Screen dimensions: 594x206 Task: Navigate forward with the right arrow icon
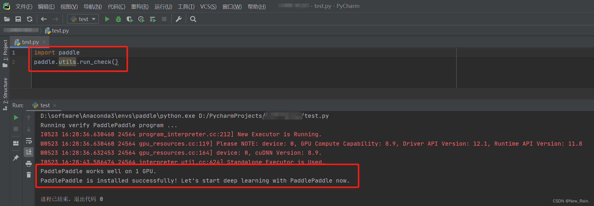click(55, 19)
